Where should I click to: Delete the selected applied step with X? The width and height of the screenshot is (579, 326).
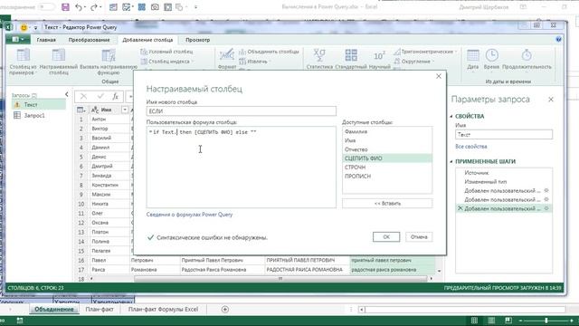tap(460, 208)
